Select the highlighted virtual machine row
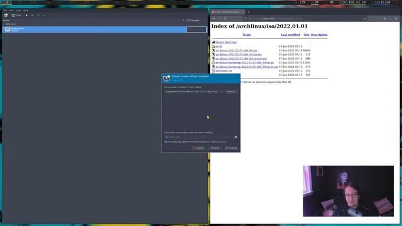 click(104, 30)
